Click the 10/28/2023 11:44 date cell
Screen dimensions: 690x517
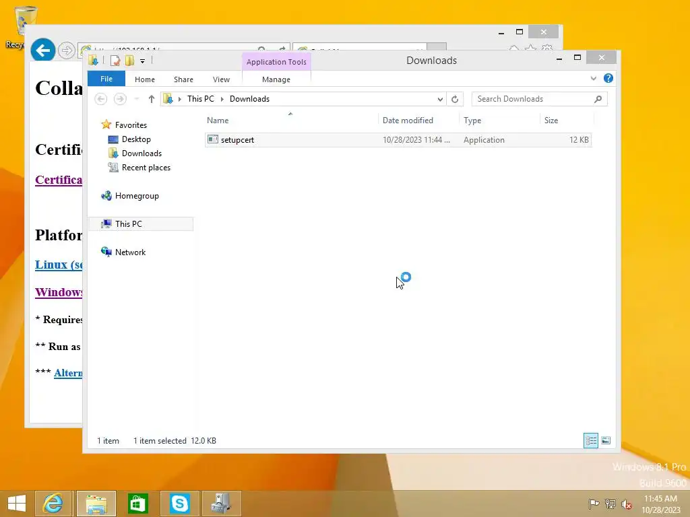pyautogui.click(x=416, y=140)
